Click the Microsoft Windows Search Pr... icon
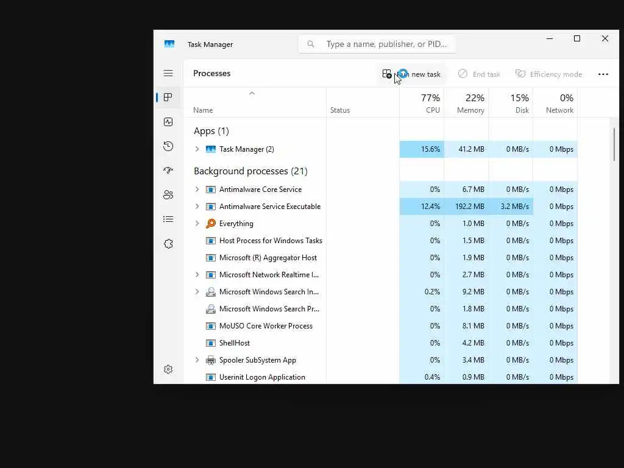 (210, 309)
